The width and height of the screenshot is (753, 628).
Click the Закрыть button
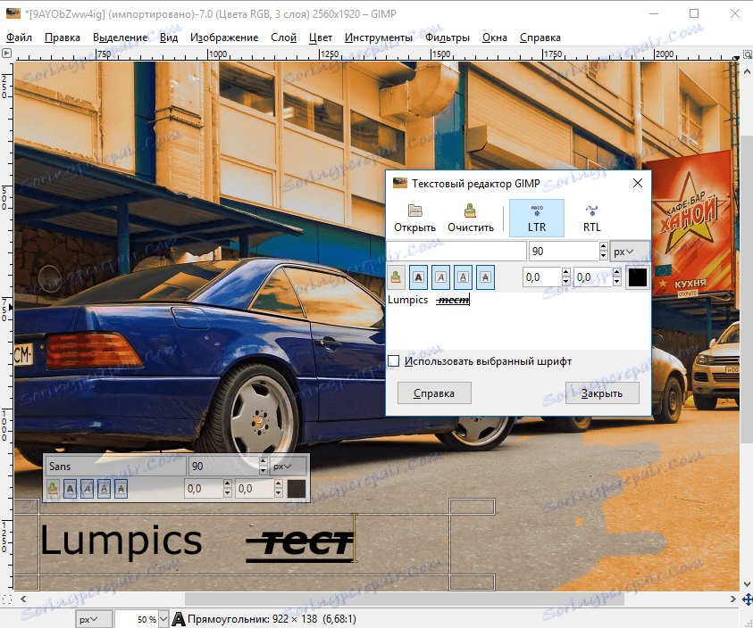601,392
